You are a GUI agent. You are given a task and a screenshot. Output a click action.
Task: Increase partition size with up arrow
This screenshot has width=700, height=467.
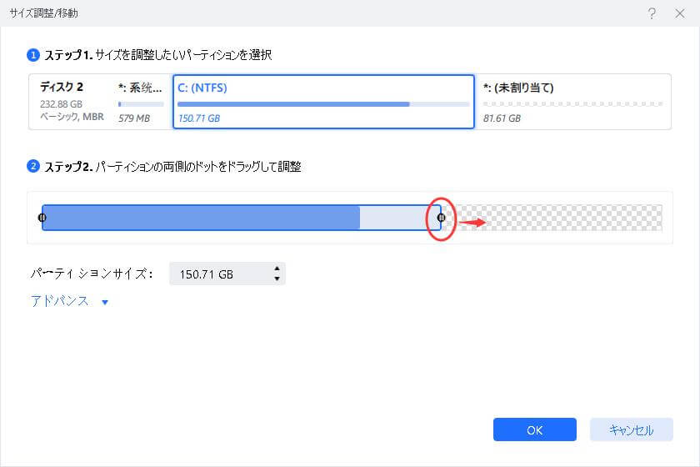point(277,269)
